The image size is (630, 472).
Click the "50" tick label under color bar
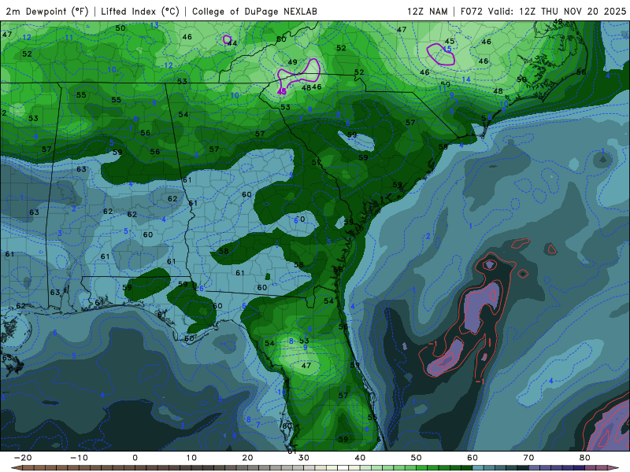(x=417, y=458)
